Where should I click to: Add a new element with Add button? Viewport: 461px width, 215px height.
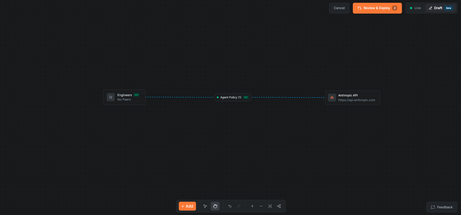188,206
